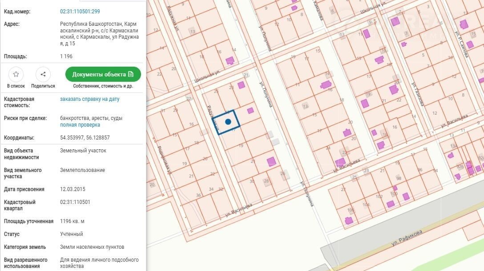This screenshot has width=484, height=271.
Task: Click the gray square marker on parcel 13
Action: coord(305,106)
